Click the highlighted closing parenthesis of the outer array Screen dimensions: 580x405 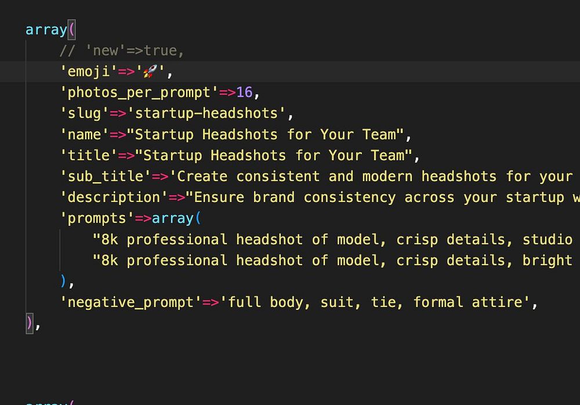pos(29,324)
